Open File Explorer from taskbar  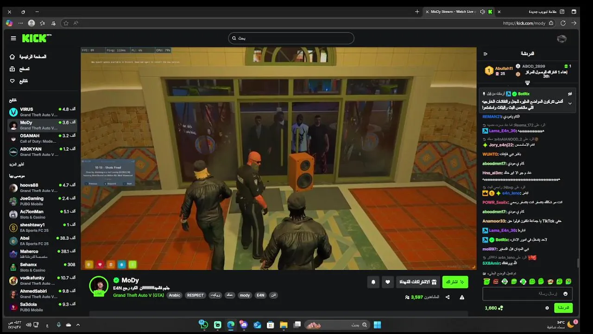(284, 325)
